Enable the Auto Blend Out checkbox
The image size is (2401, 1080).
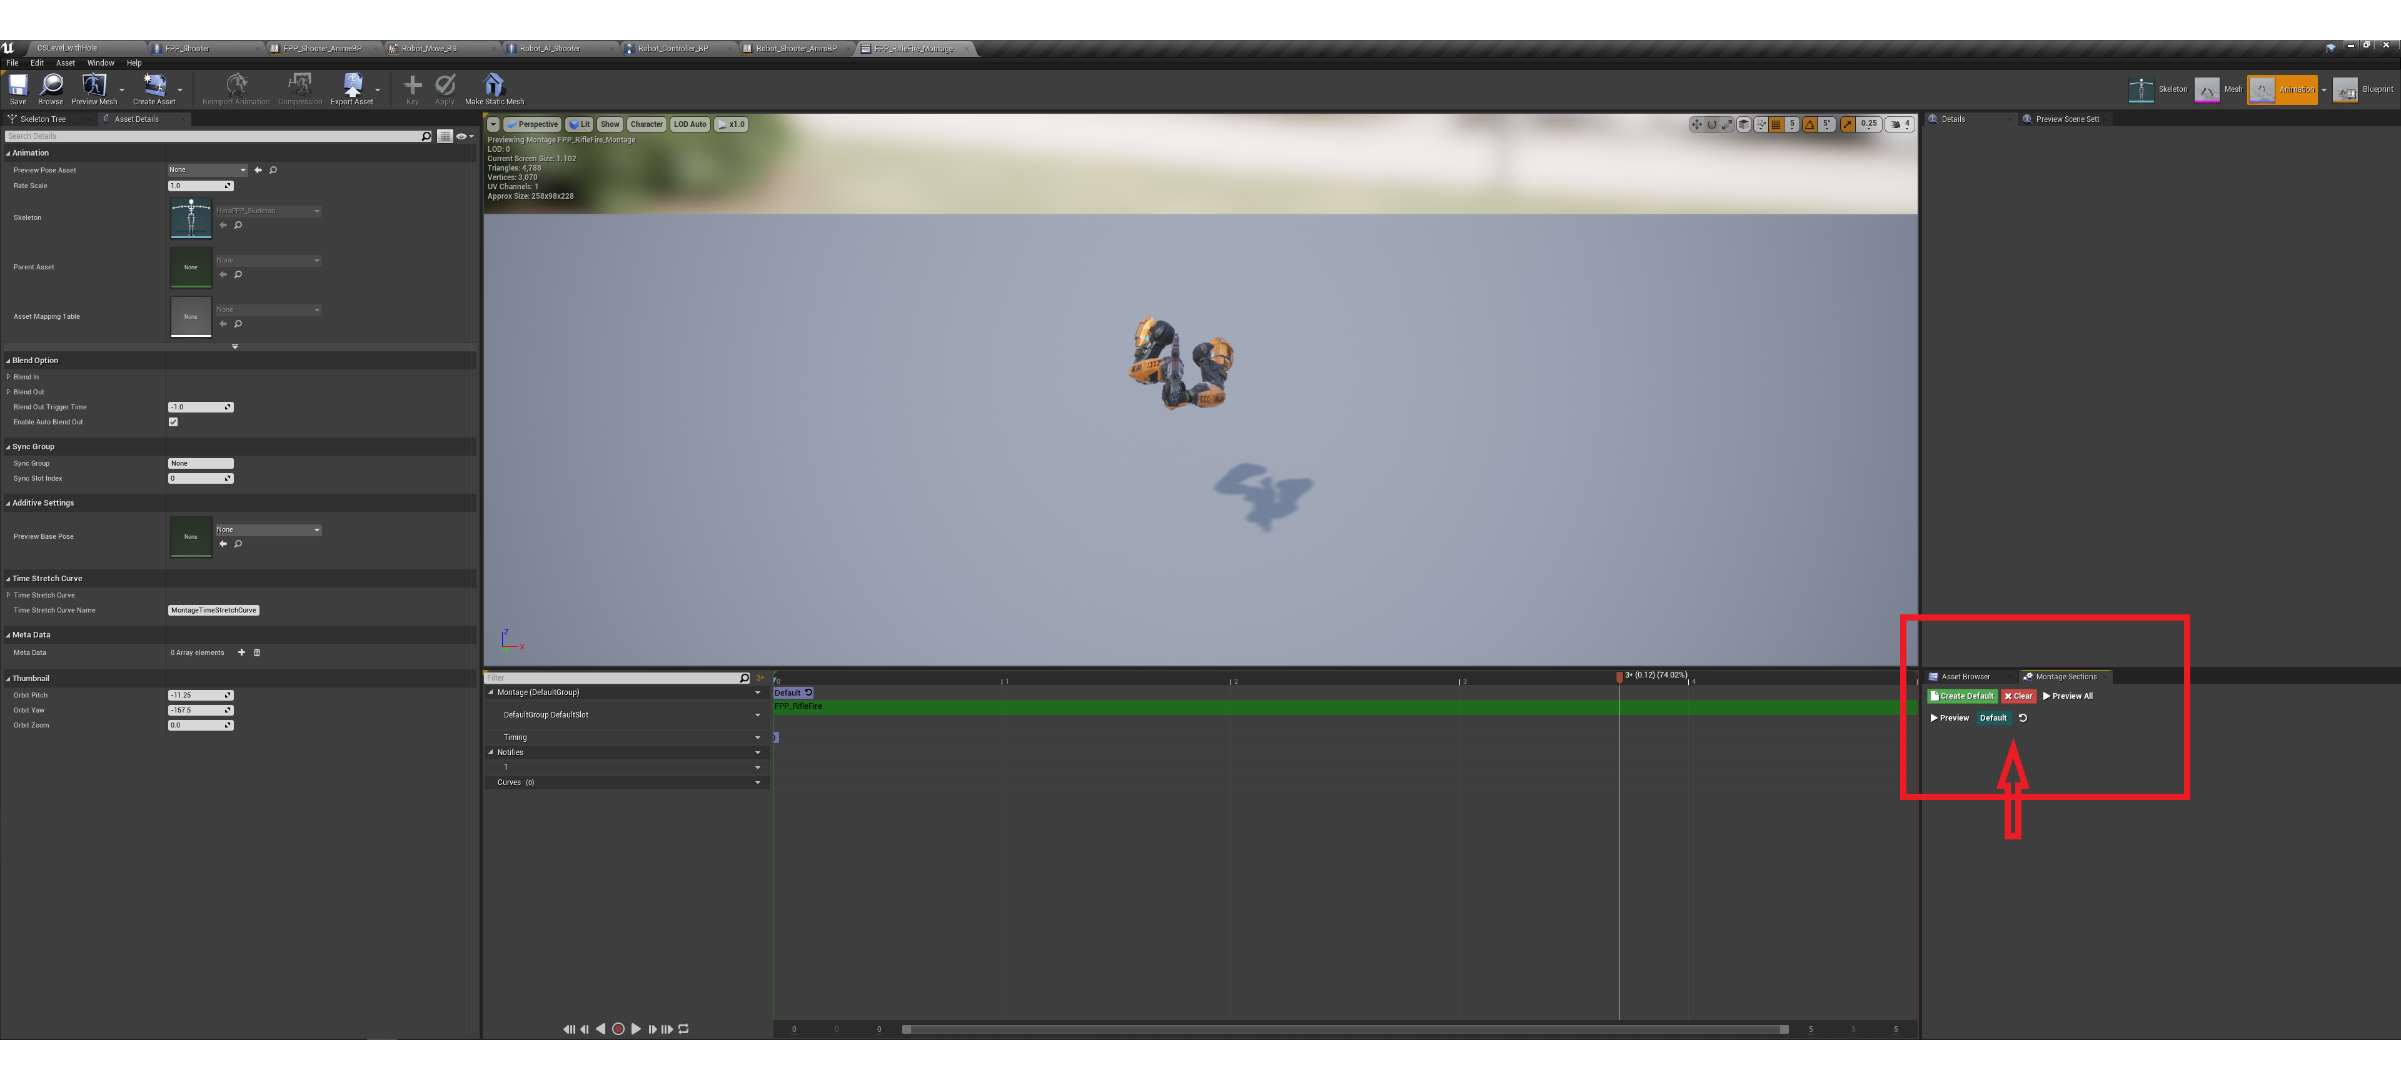pyautogui.click(x=173, y=421)
